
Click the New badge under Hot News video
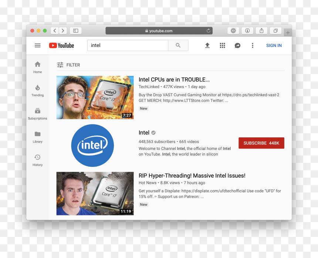click(143, 204)
